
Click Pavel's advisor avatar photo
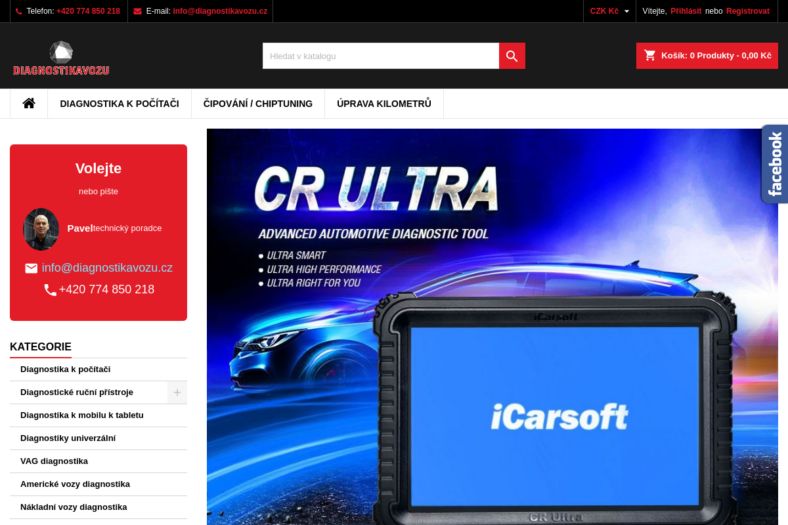[x=41, y=229]
